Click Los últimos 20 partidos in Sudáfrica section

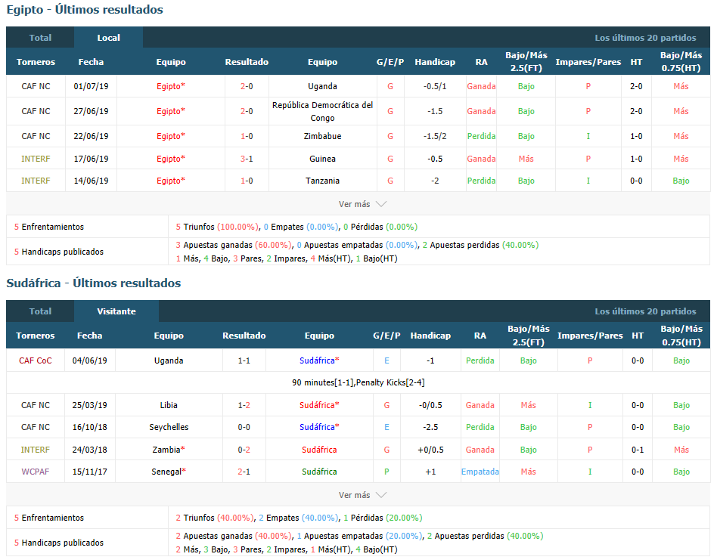coord(645,311)
